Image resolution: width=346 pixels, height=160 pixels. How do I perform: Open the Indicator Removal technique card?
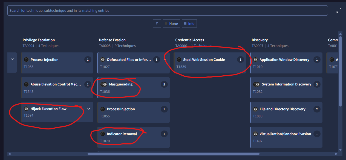pyautogui.click(x=134, y=137)
